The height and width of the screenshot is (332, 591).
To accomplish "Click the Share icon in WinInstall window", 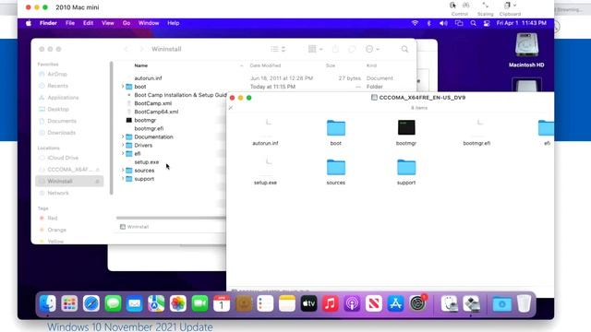I will pyautogui.click(x=335, y=49).
